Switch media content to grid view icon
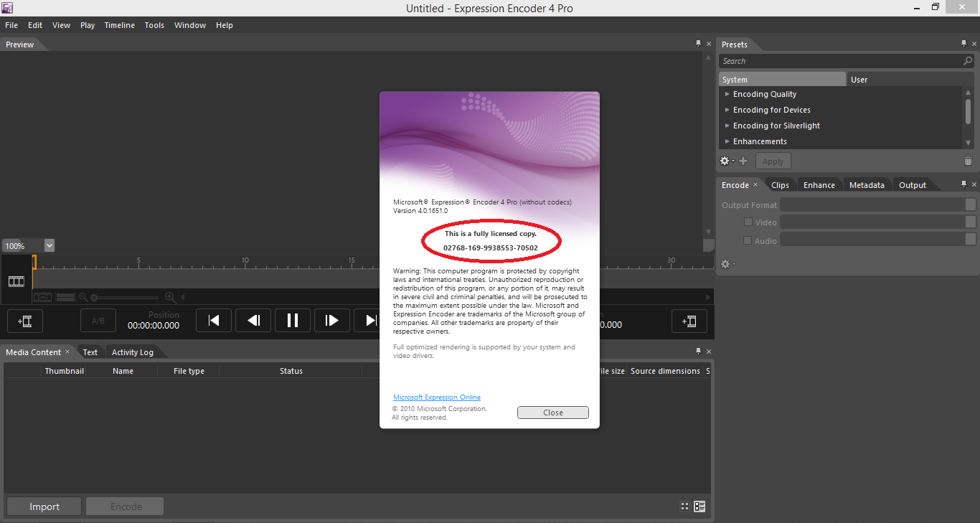 click(x=684, y=506)
